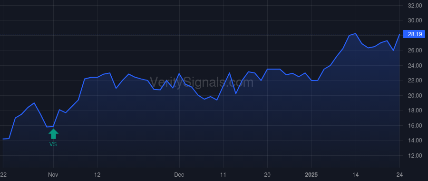Viewport: 428px width, 181px height.
Task: Click the current price label 28.19
Action: pyautogui.click(x=414, y=34)
